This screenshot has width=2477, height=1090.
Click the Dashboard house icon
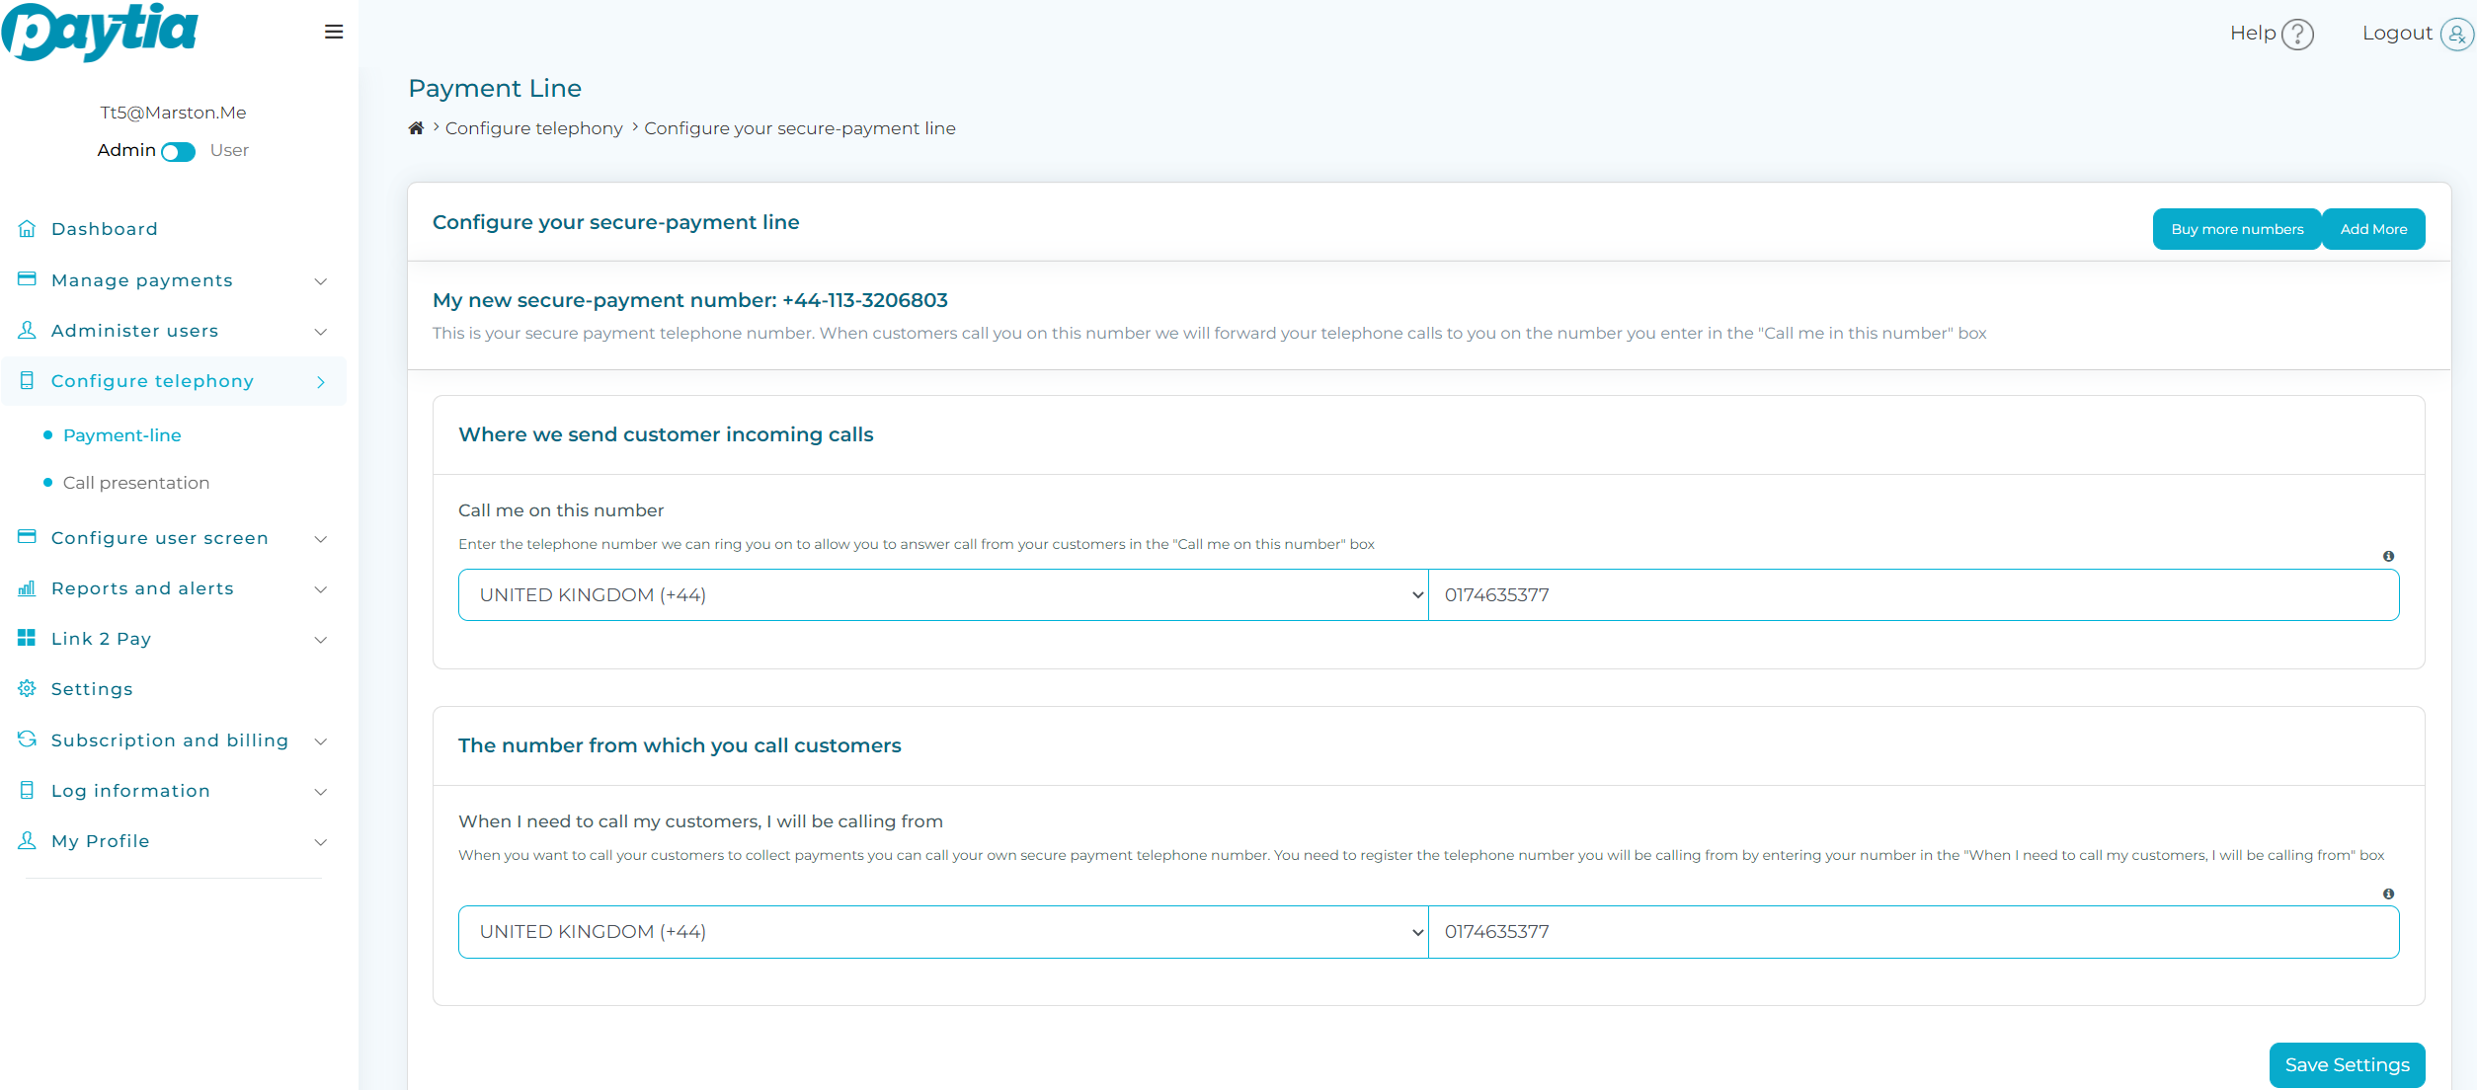point(27,229)
